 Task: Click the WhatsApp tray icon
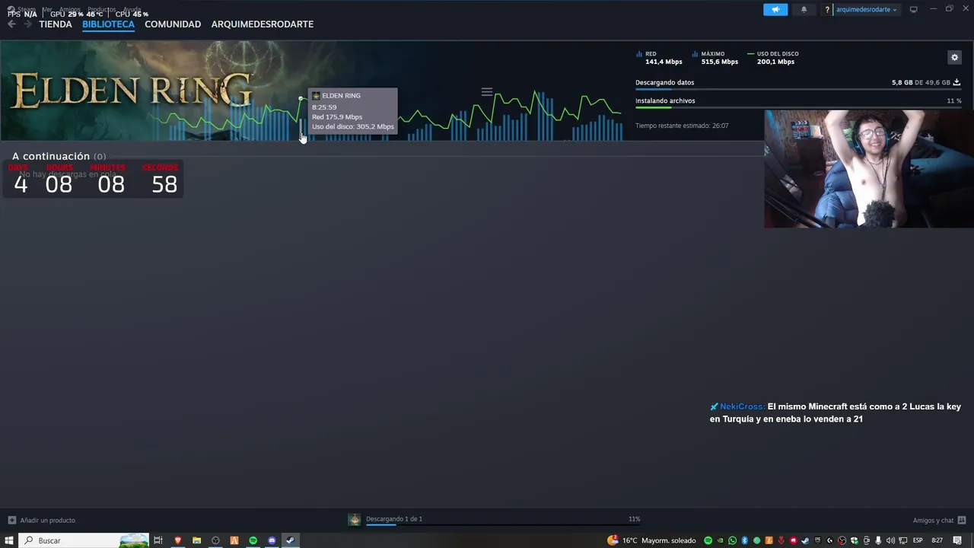(732, 540)
